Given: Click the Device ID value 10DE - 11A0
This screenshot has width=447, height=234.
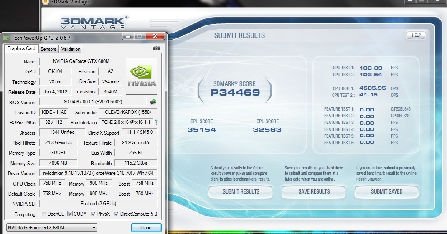Looking at the screenshot, I should [54, 112].
